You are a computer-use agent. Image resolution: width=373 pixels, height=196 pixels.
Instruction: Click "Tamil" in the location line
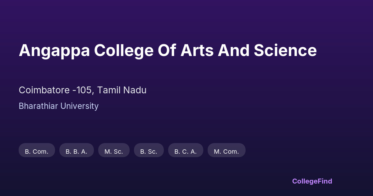(108, 90)
